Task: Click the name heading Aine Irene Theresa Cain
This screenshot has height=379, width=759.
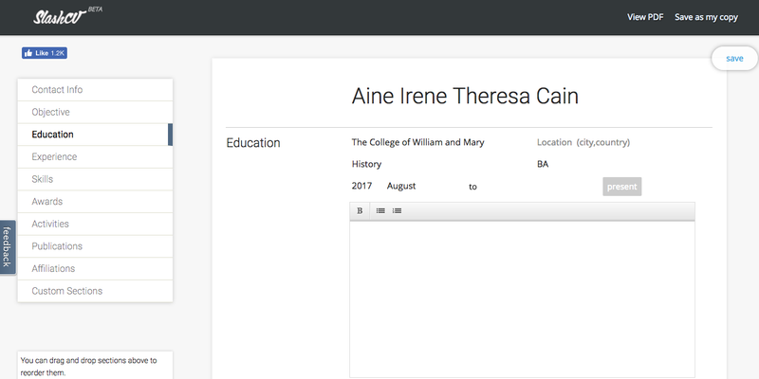Action: tap(465, 97)
